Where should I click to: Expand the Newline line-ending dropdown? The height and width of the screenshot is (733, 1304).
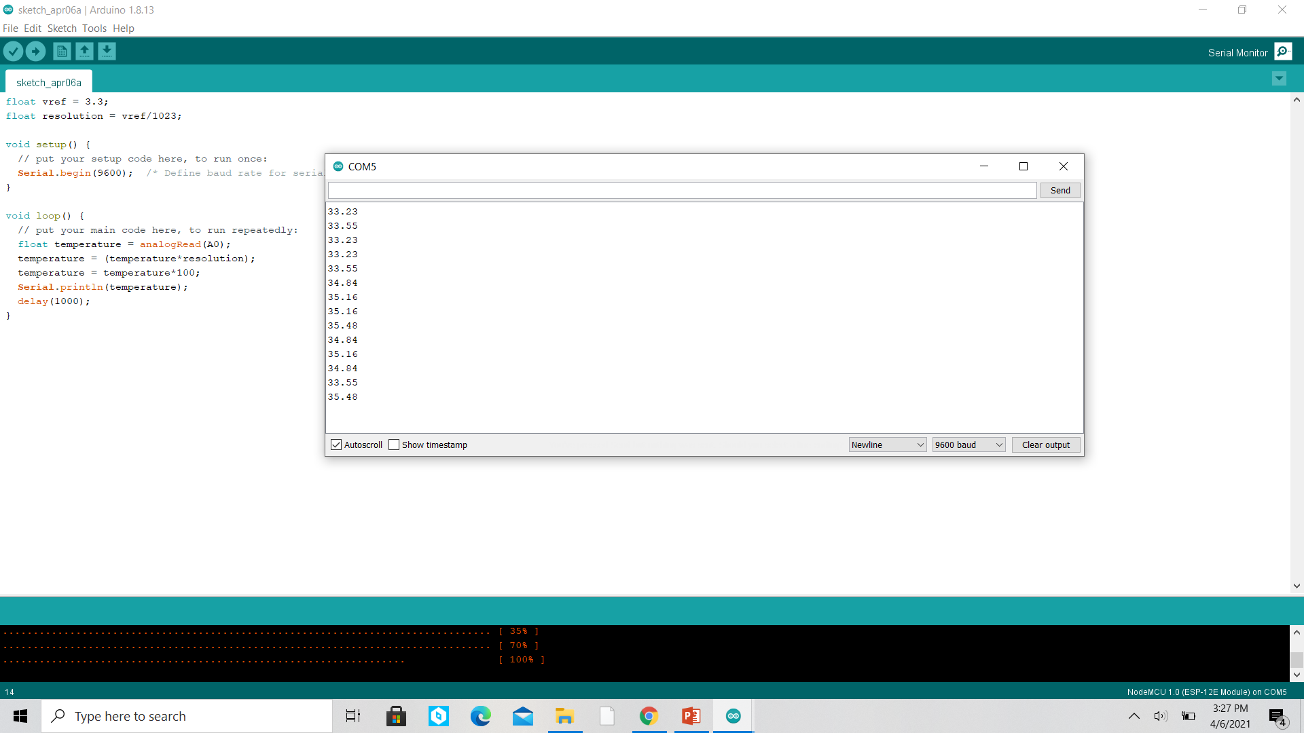(x=887, y=445)
